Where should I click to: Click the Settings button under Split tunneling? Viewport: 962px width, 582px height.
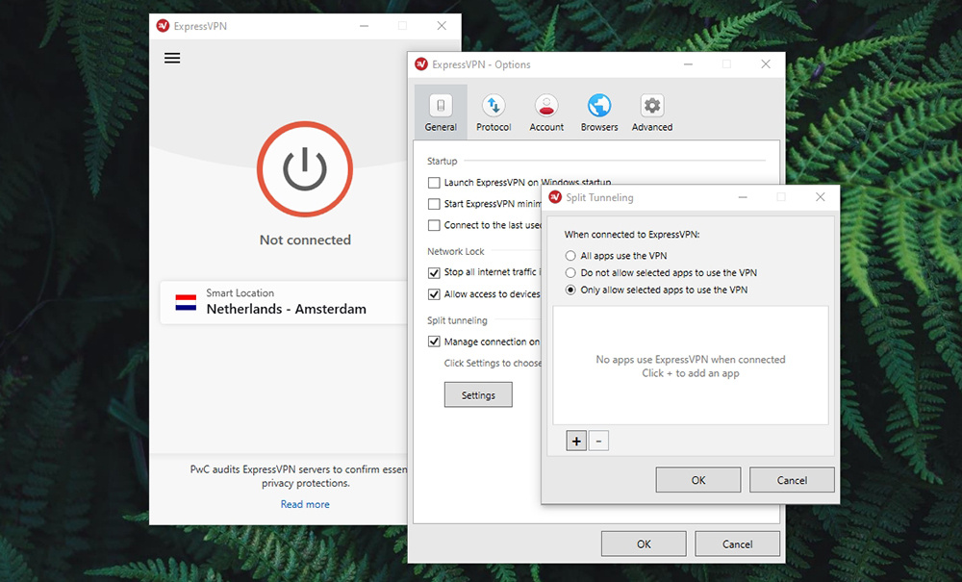pyautogui.click(x=478, y=394)
